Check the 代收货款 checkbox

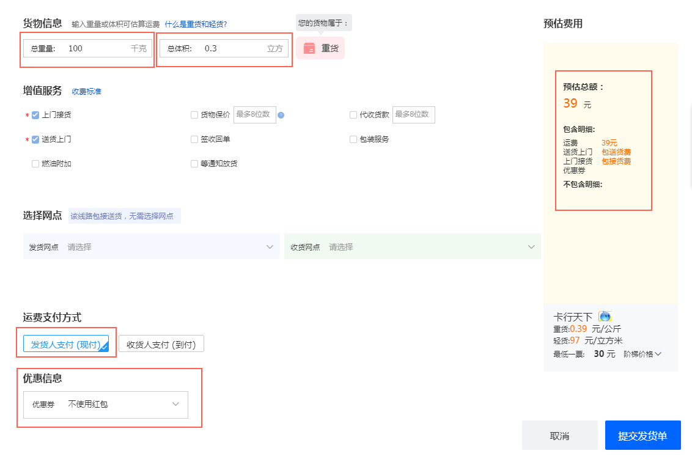(x=353, y=115)
